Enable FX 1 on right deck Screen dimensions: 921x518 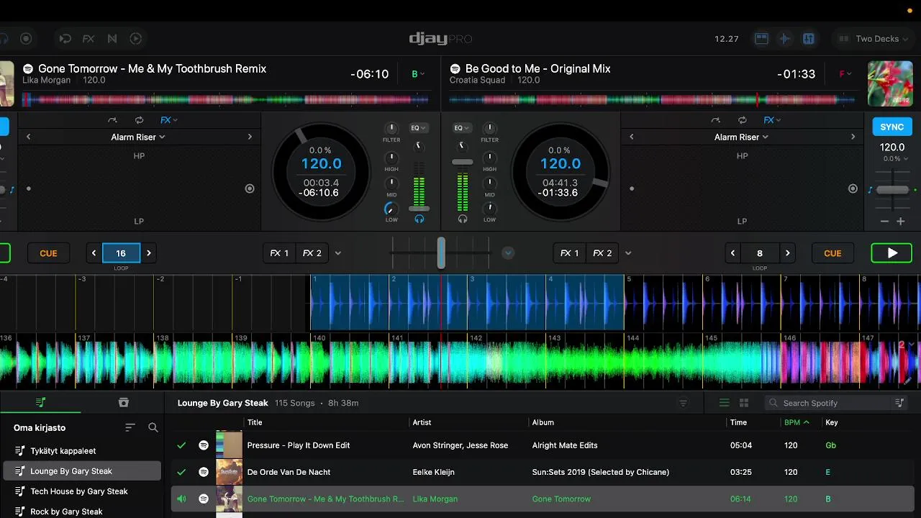[x=570, y=253]
